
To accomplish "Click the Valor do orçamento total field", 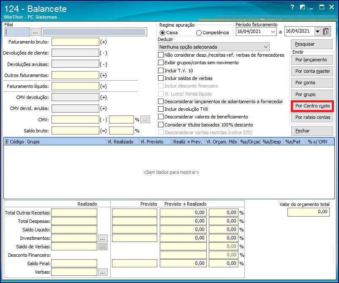I will pyautogui.click(x=309, y=212).
